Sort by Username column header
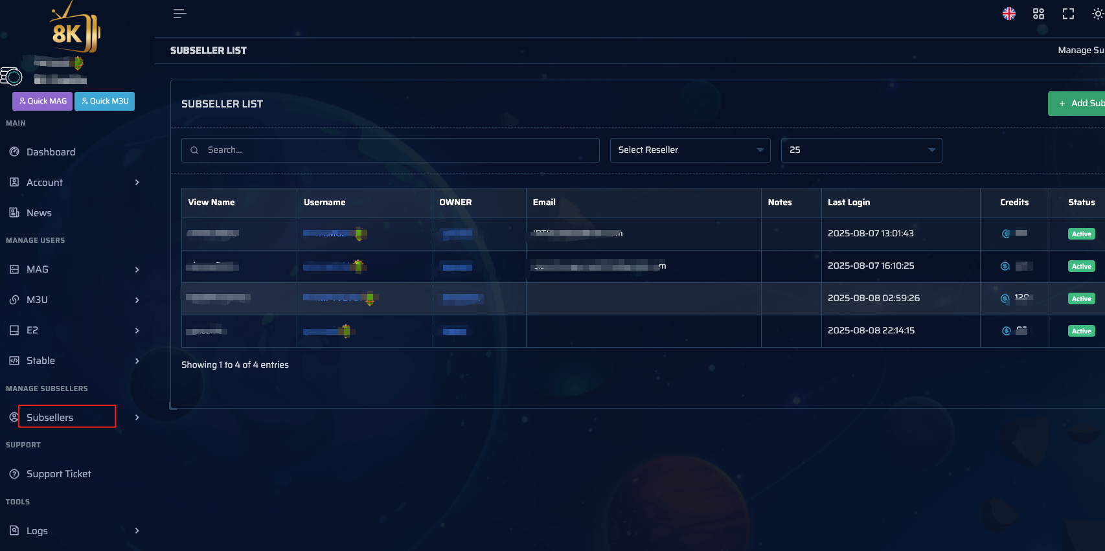 [x=325, y=202]
